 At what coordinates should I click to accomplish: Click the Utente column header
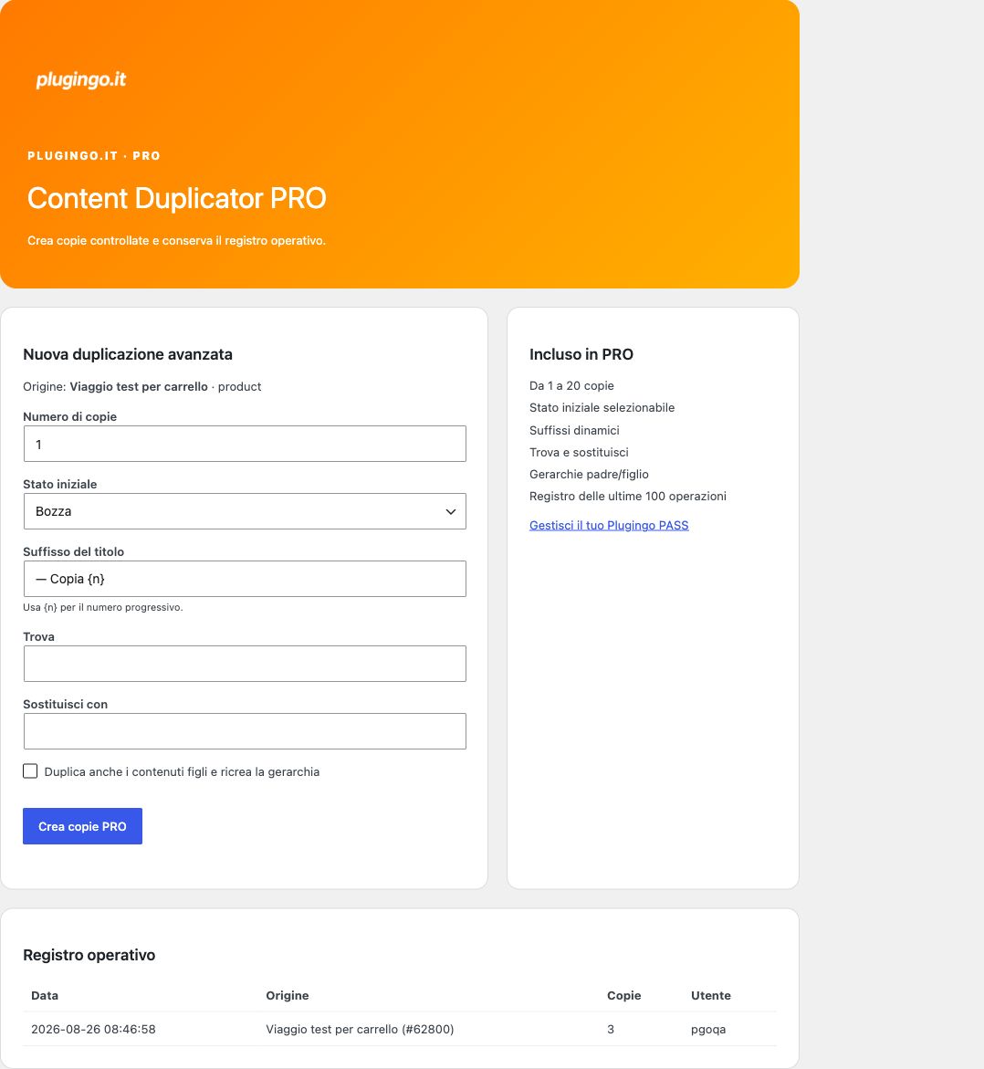pyautogui.click(x=710, y=995)
